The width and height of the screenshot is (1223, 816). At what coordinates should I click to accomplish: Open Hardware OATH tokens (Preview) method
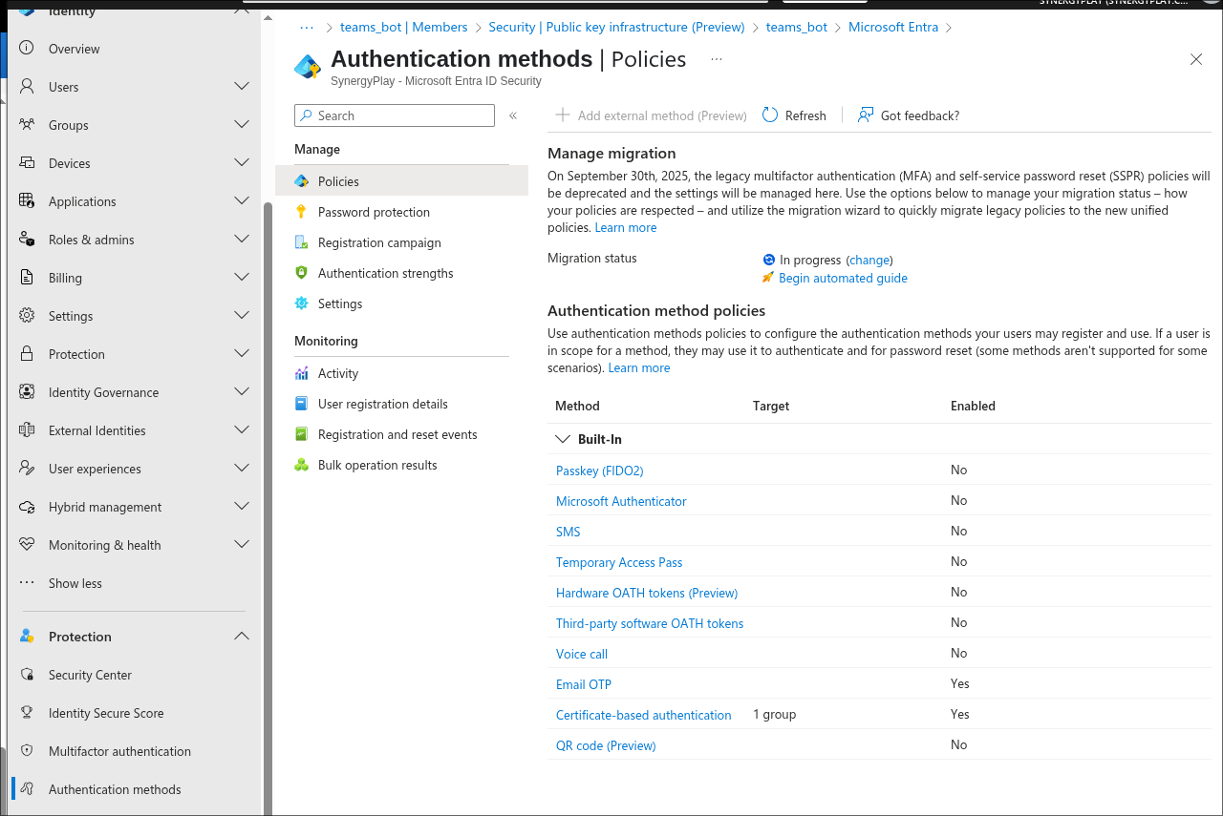pos(647,593)
